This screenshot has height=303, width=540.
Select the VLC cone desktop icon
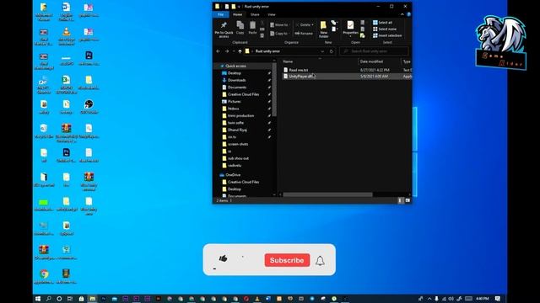(66, 35)
